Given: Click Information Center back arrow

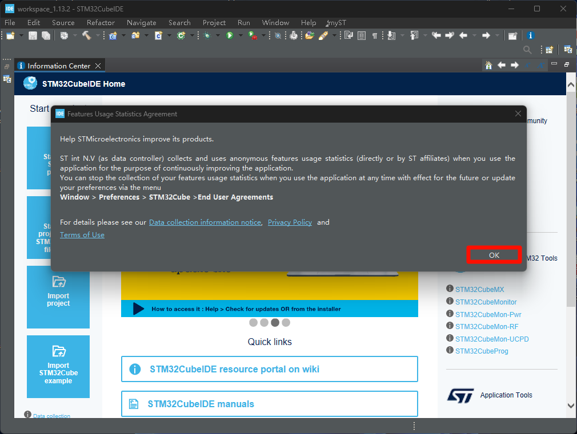Looking at the screenshot, I should pyautogui.click(x=502, y=66).
